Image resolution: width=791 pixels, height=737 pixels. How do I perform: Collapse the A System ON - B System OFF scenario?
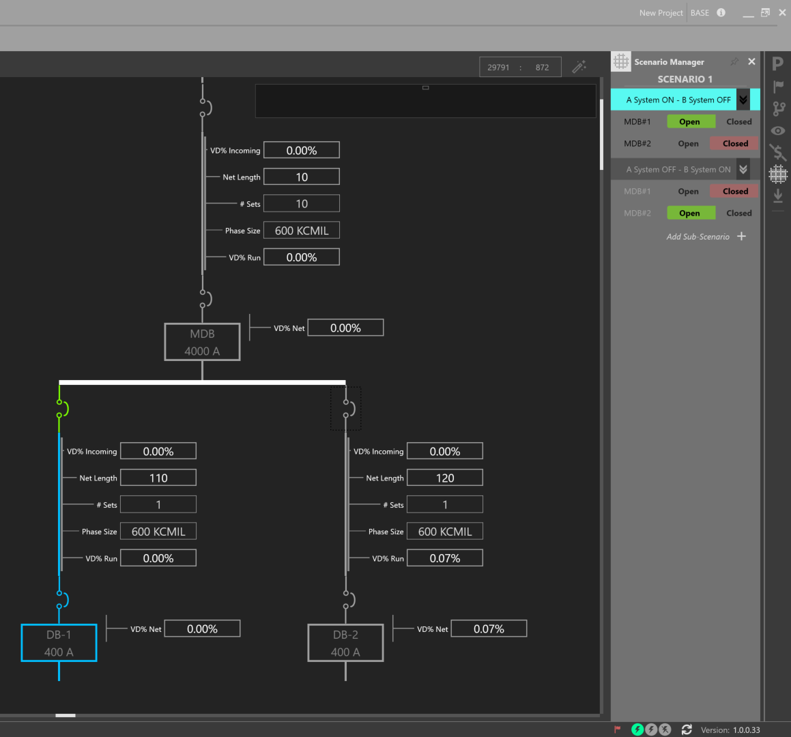tap(743, 99)
